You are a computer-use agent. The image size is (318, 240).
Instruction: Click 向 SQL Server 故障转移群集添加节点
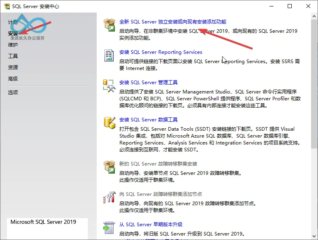[x=161, y=194]
